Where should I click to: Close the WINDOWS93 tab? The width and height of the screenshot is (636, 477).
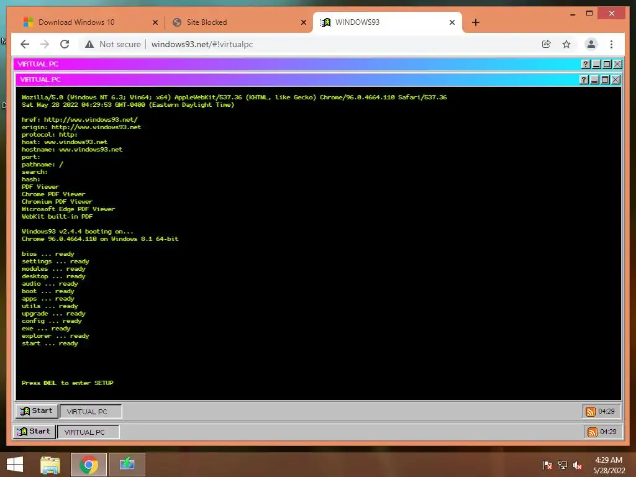(x=452, y=22)
